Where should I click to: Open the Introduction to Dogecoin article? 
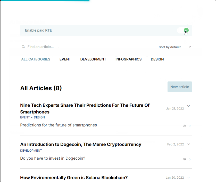(81, 144)
